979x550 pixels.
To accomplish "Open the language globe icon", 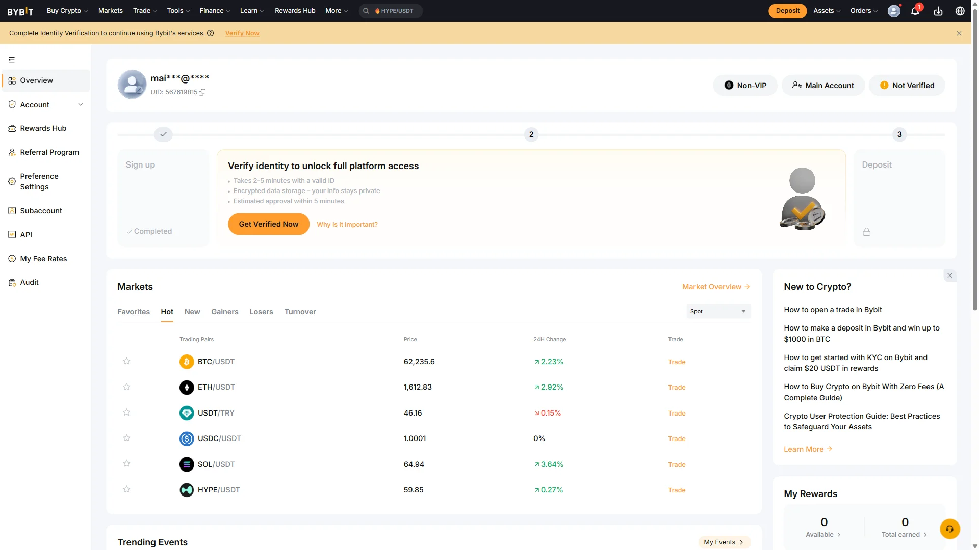I will click(x=960, y=11).
